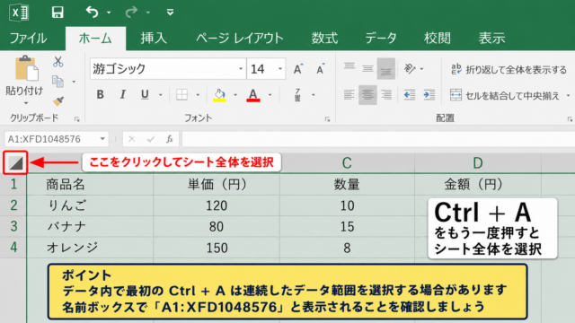575x323 pixels.
Task: Click the Excel application icon
Action: point(19,13)
